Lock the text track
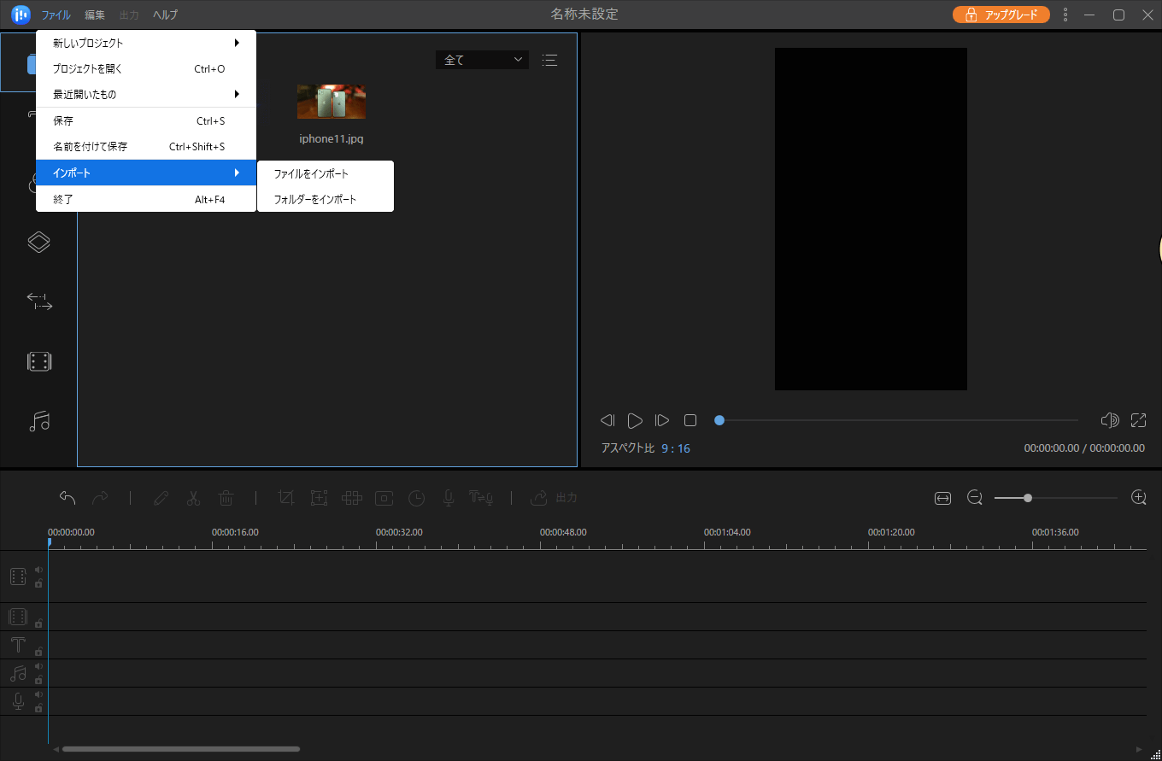The image size is (1162, 761). (x=38, y=652)
